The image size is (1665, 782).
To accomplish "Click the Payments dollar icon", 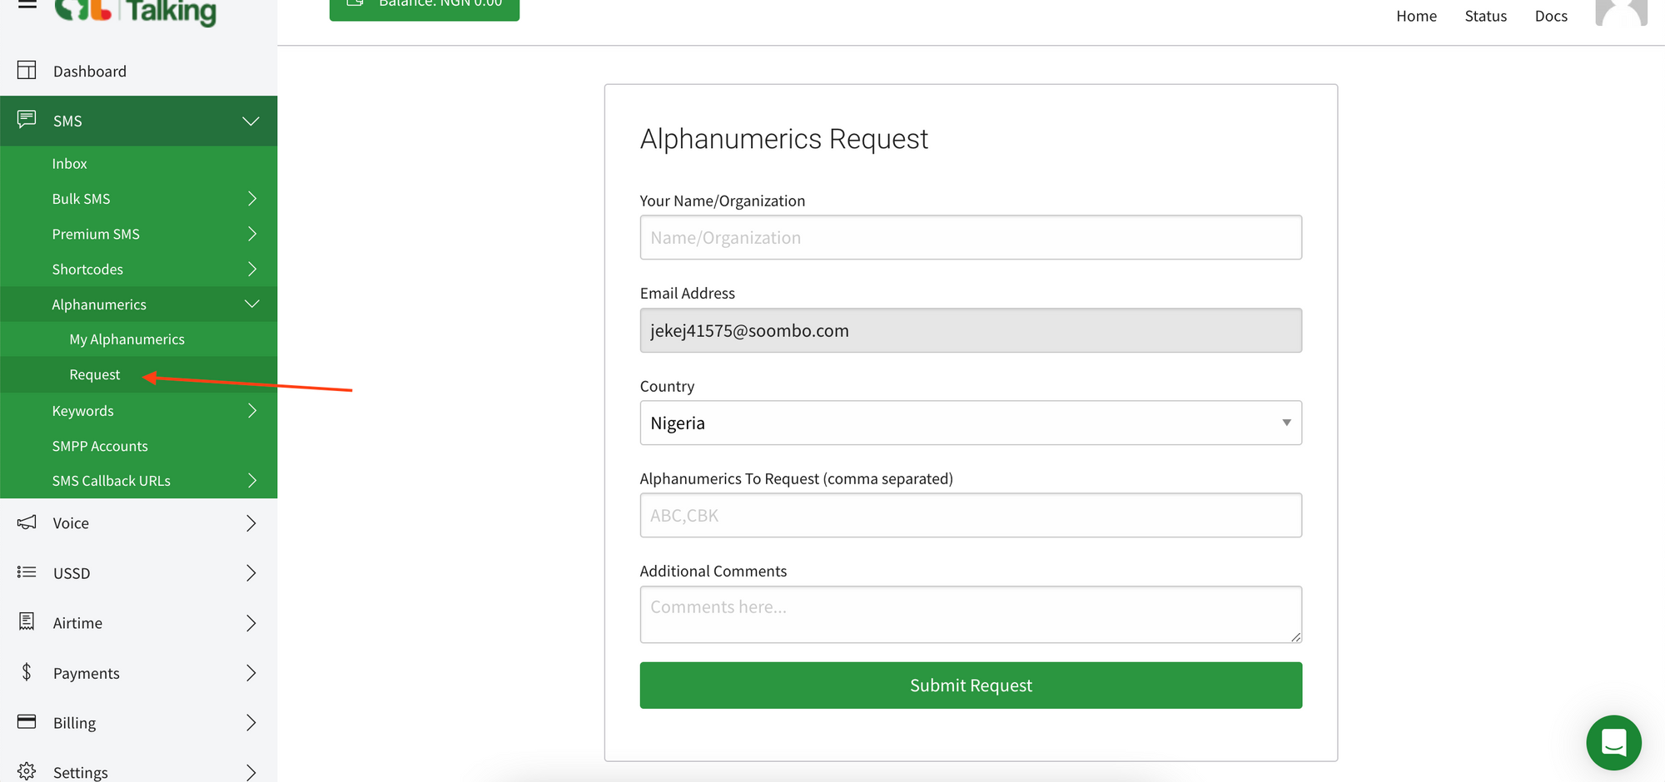I will coord(25,672).
